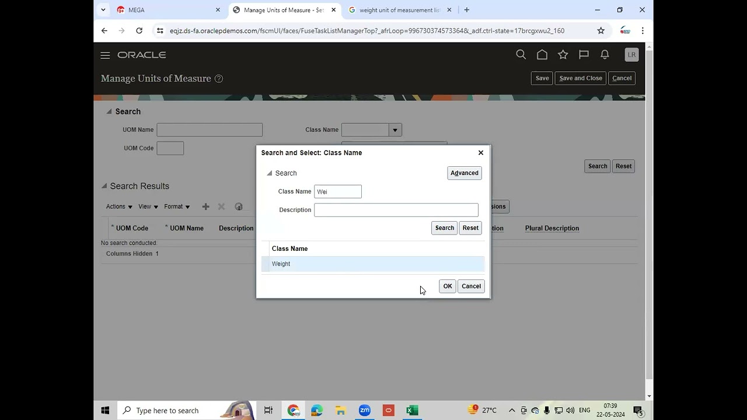This screenshot has height=420, width=747.
Task: Switch to the Manage Units of Measure tab
Action: pos(284,10)
